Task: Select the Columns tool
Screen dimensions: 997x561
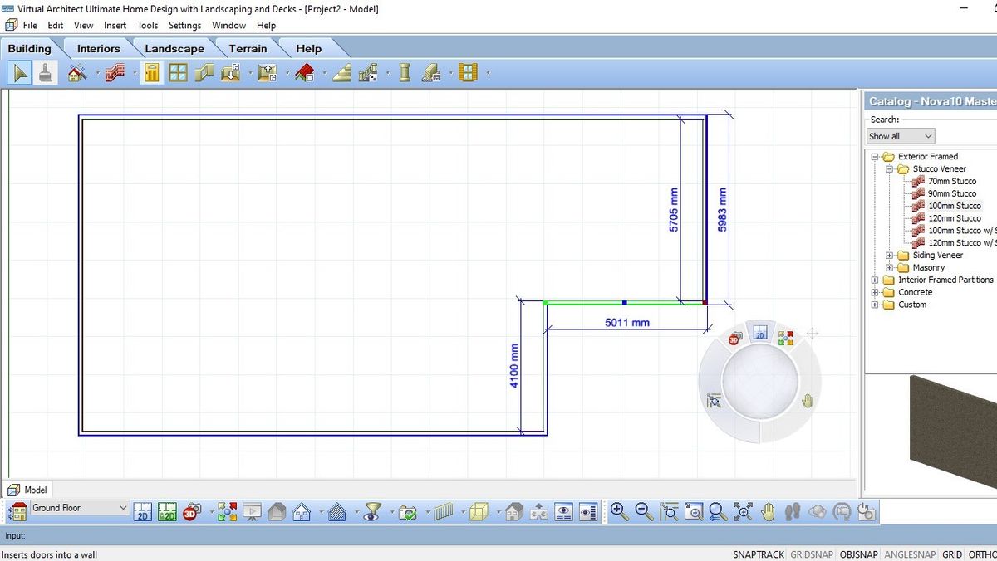Action: (405, 73)
